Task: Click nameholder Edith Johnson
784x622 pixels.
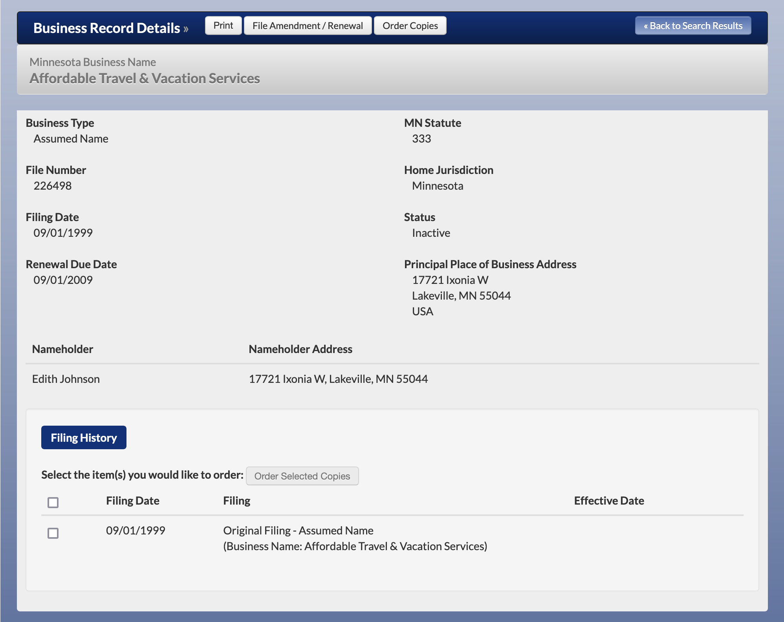Action: pyautogui.click(x=66, y=379)
